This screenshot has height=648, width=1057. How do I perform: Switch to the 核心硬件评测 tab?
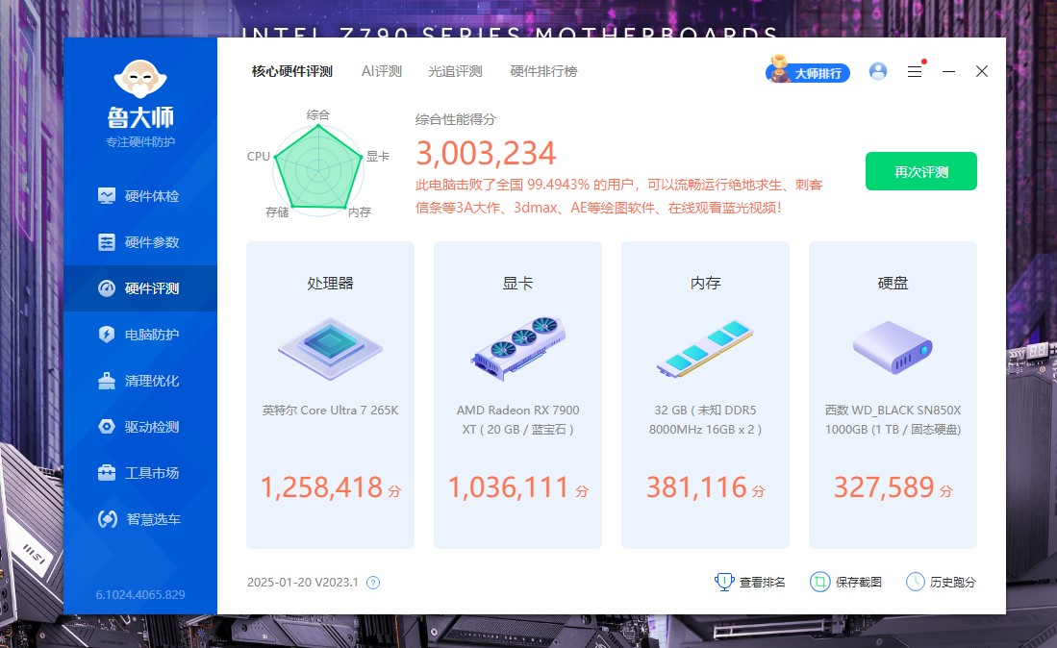[x=291, y=71]
